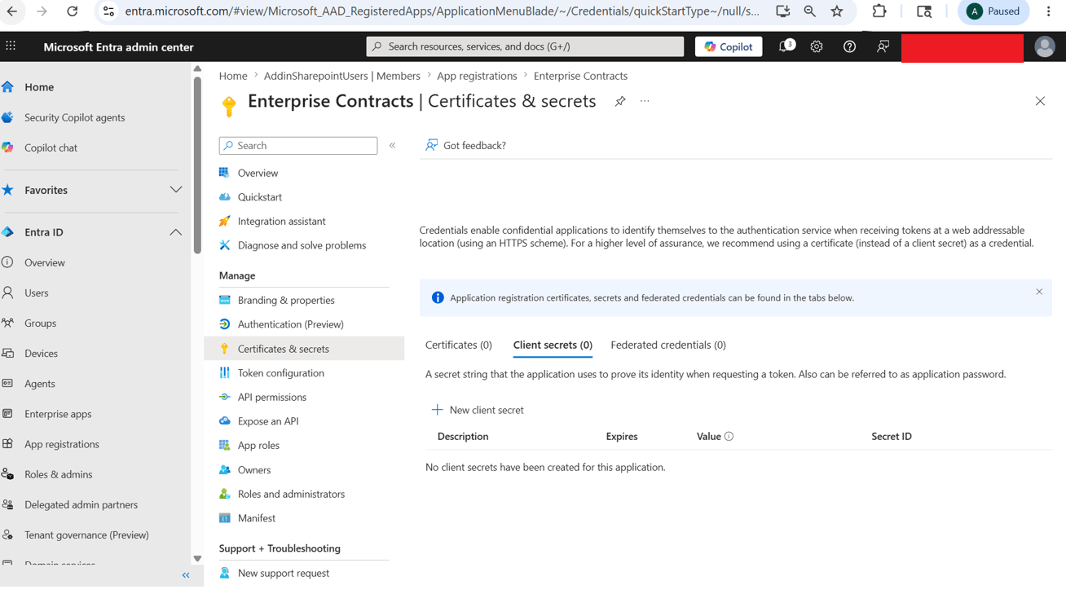This screenshot has height=594, width=1066.
Task: Click the Copilot button
Action: tap(729, 46)
